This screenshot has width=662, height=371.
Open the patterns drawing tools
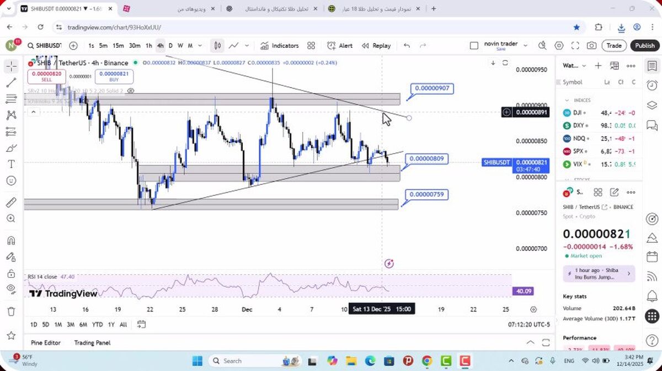pos(11,116)
